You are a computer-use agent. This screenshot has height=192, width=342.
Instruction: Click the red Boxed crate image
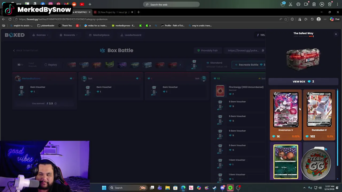pyautogui.click(x=303, y=59)
